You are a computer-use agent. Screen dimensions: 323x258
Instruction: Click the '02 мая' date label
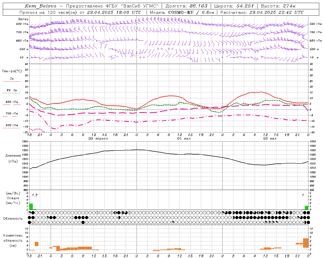point(270,139)
